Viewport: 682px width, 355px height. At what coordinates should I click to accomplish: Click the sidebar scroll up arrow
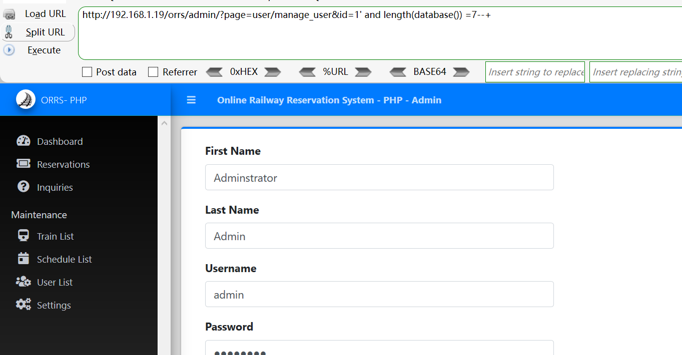click(x=164, y=123)
